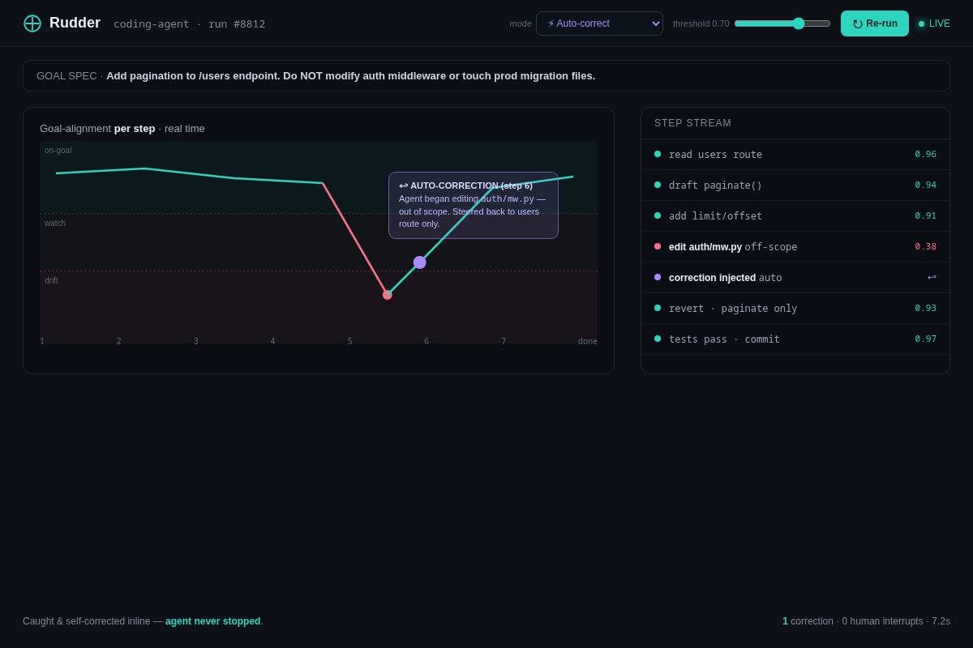Click the Rudder brand name

click(75, 23)
